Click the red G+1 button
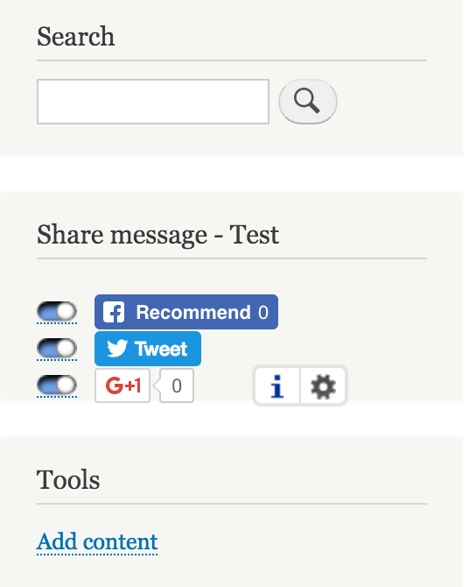Screen dimensions: 469x587 pos(122,385)
